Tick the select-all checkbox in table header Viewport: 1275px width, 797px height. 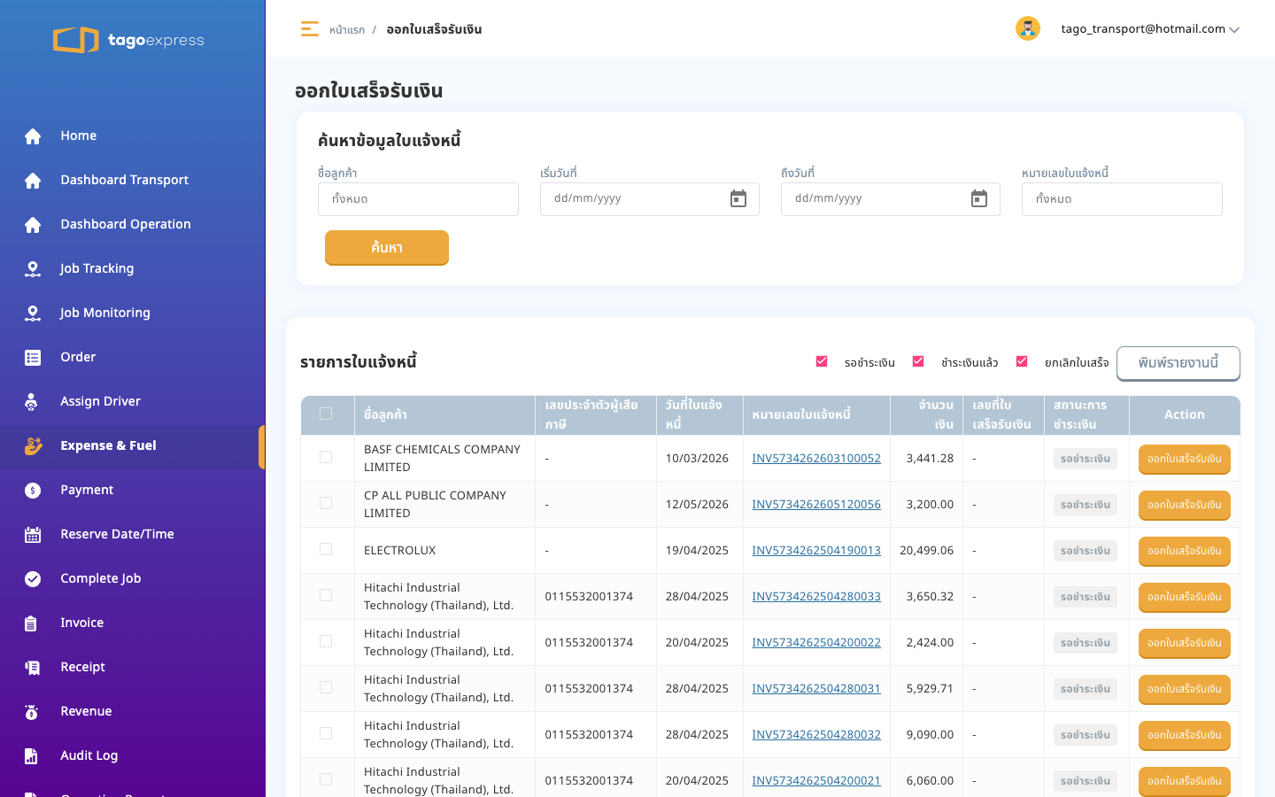(x=326, y=414)
